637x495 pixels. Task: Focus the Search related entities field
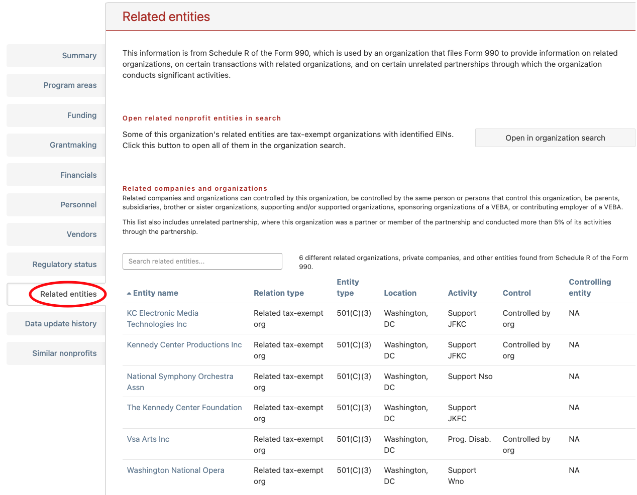[202, 261]
